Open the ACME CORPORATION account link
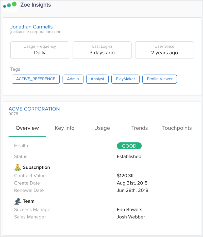Image resolution: width=203 pixels, height=237 pixels. click(x=34, y=109)
